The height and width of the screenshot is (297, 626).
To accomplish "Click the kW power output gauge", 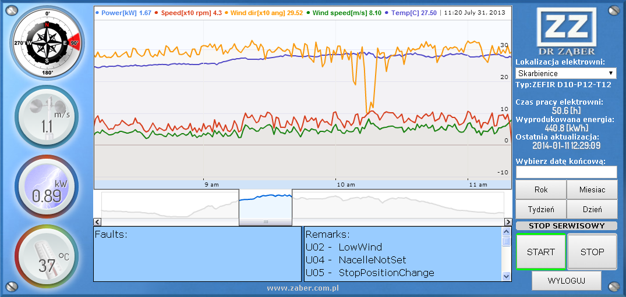I will [x=47, y=187].
